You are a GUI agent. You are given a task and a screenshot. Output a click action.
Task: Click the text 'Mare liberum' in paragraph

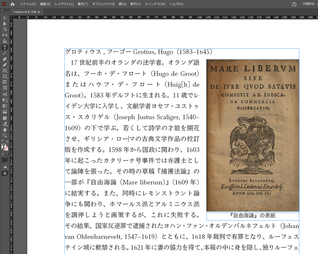(143, 182)
